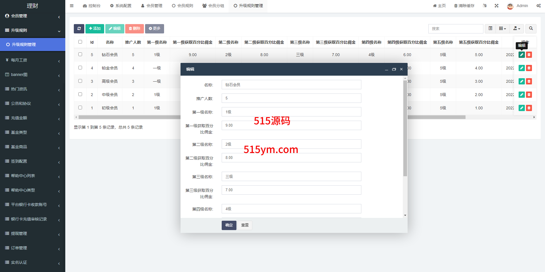Open the column selector grid dropdown
The width and height of the screenshot is (545, 272).
pyautogui.click(x=502, y=29)
